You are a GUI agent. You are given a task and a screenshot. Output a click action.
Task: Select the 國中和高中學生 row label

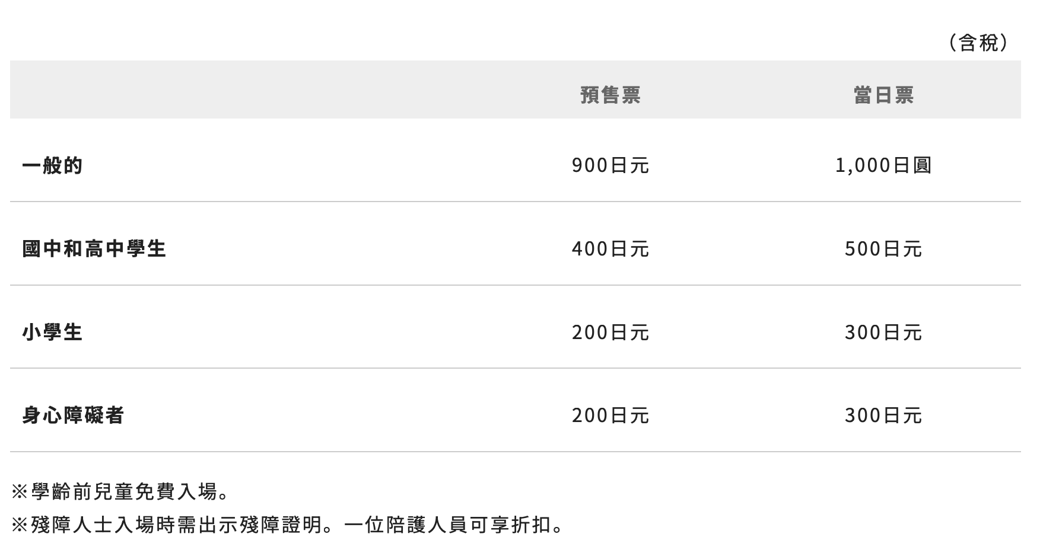point(94,248)
